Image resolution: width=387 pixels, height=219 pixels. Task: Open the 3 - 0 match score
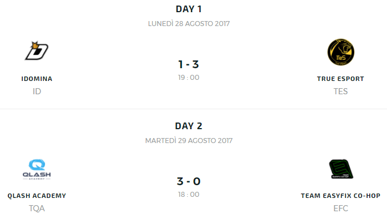pyautogui.click(x=189, y=181)
